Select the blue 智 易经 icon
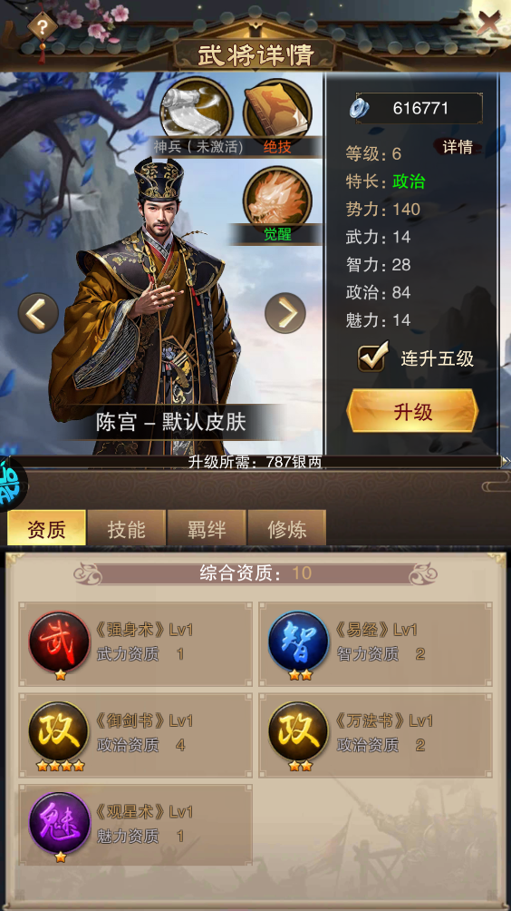The width and height of the screenshot is (511, 911). click(299, 642)
